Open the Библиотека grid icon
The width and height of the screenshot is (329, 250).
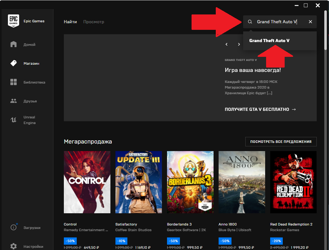pyautogui.click(x=14, y=82)
